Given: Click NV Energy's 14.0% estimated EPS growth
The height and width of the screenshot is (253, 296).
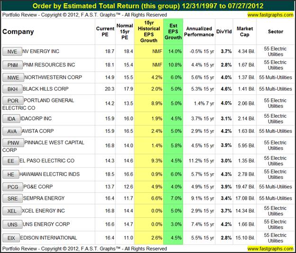Looking at the screenshot, I should [175, 51].
